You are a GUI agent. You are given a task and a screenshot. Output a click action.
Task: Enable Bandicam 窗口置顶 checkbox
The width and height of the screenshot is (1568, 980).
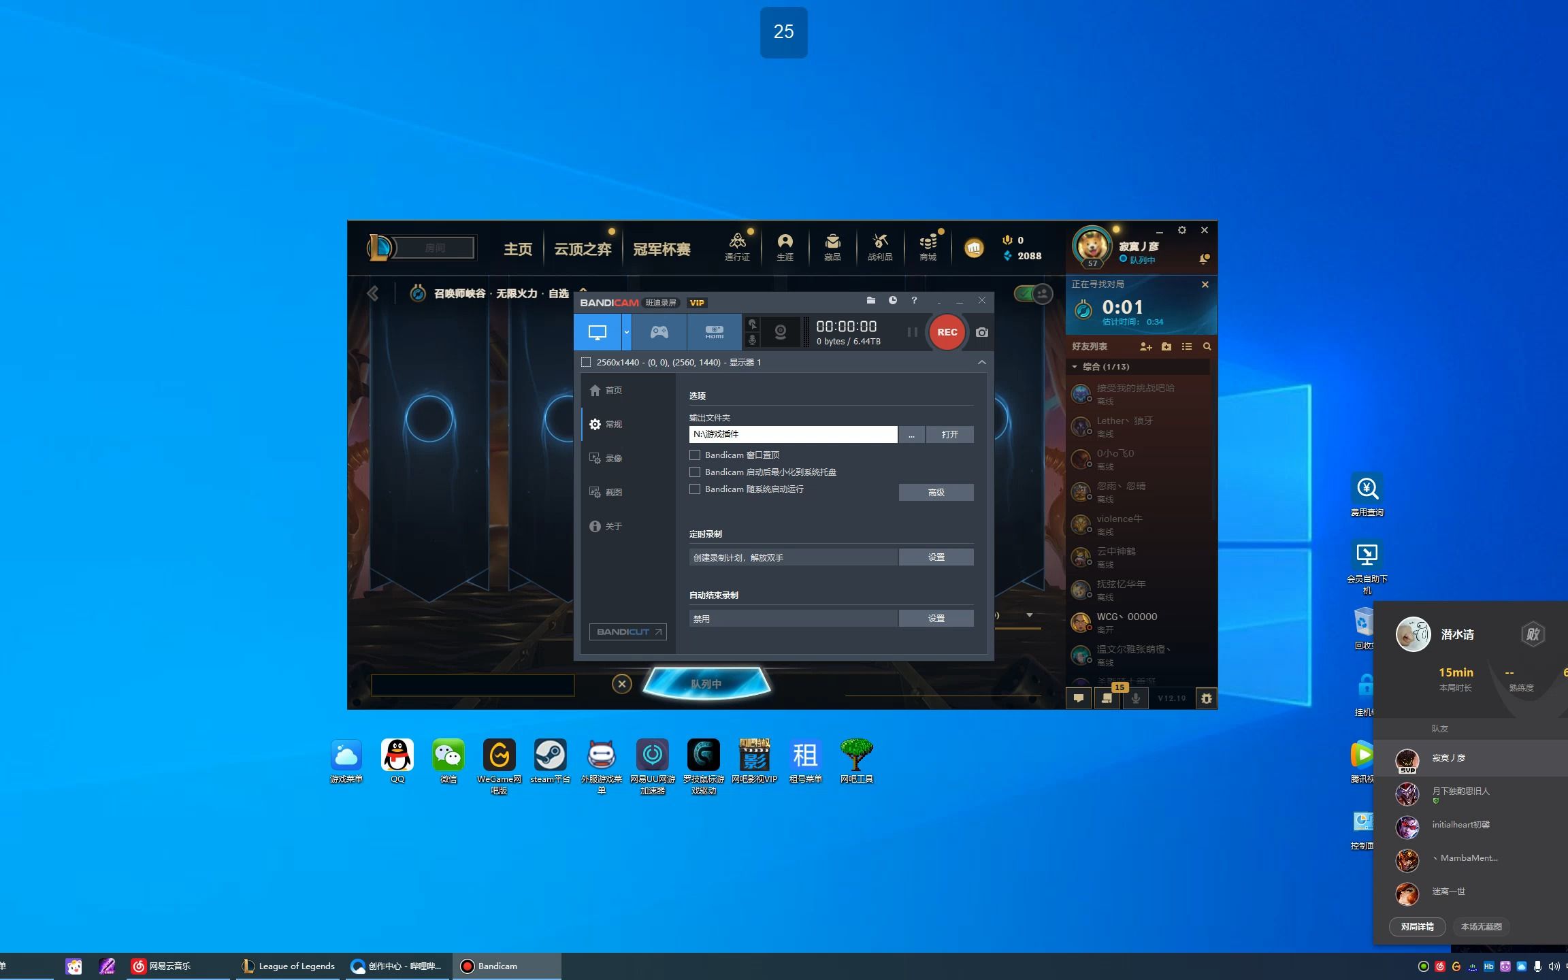[695, 455]
